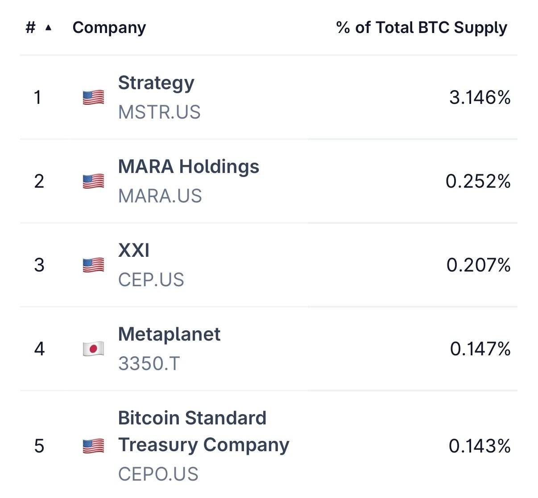Click the Japan flag beside Metaplanet
Viewport: 538px width, 498px height.
[93, 349]
